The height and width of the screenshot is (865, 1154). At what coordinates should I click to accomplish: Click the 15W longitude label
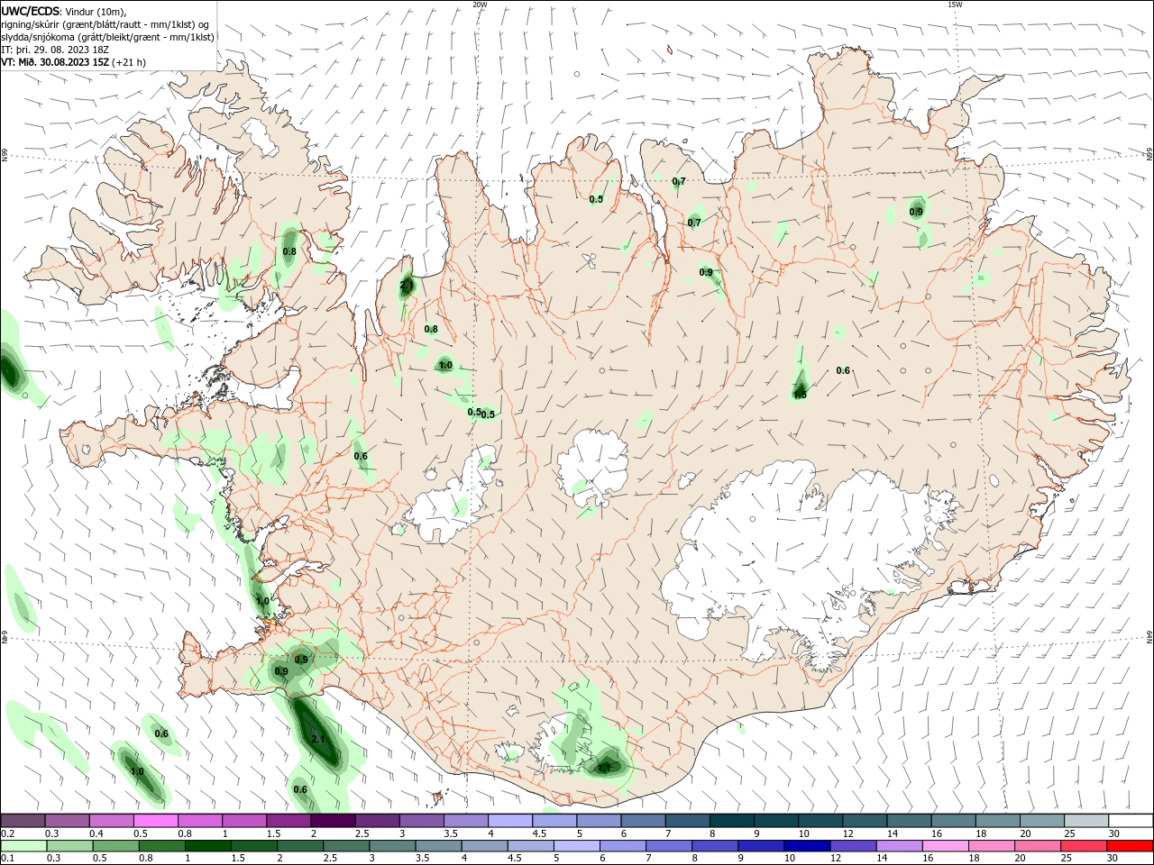pyautogui.click(x=955, y=5)
